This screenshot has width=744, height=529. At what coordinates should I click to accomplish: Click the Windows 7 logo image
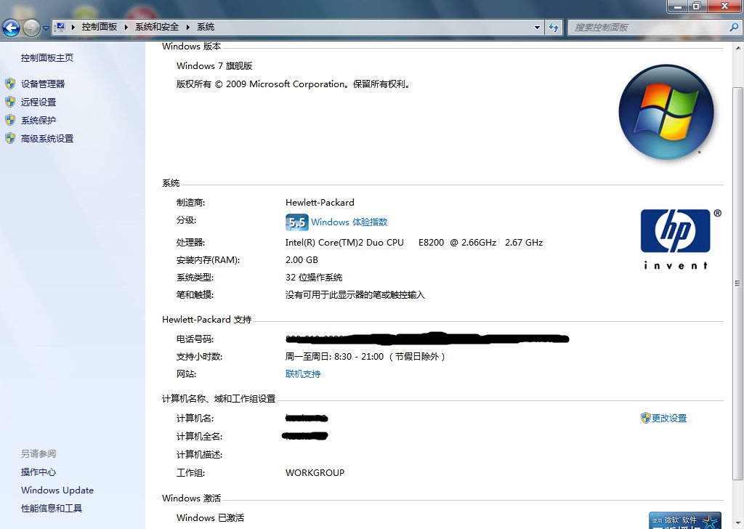pyautogui.click(x=666, y=112)
